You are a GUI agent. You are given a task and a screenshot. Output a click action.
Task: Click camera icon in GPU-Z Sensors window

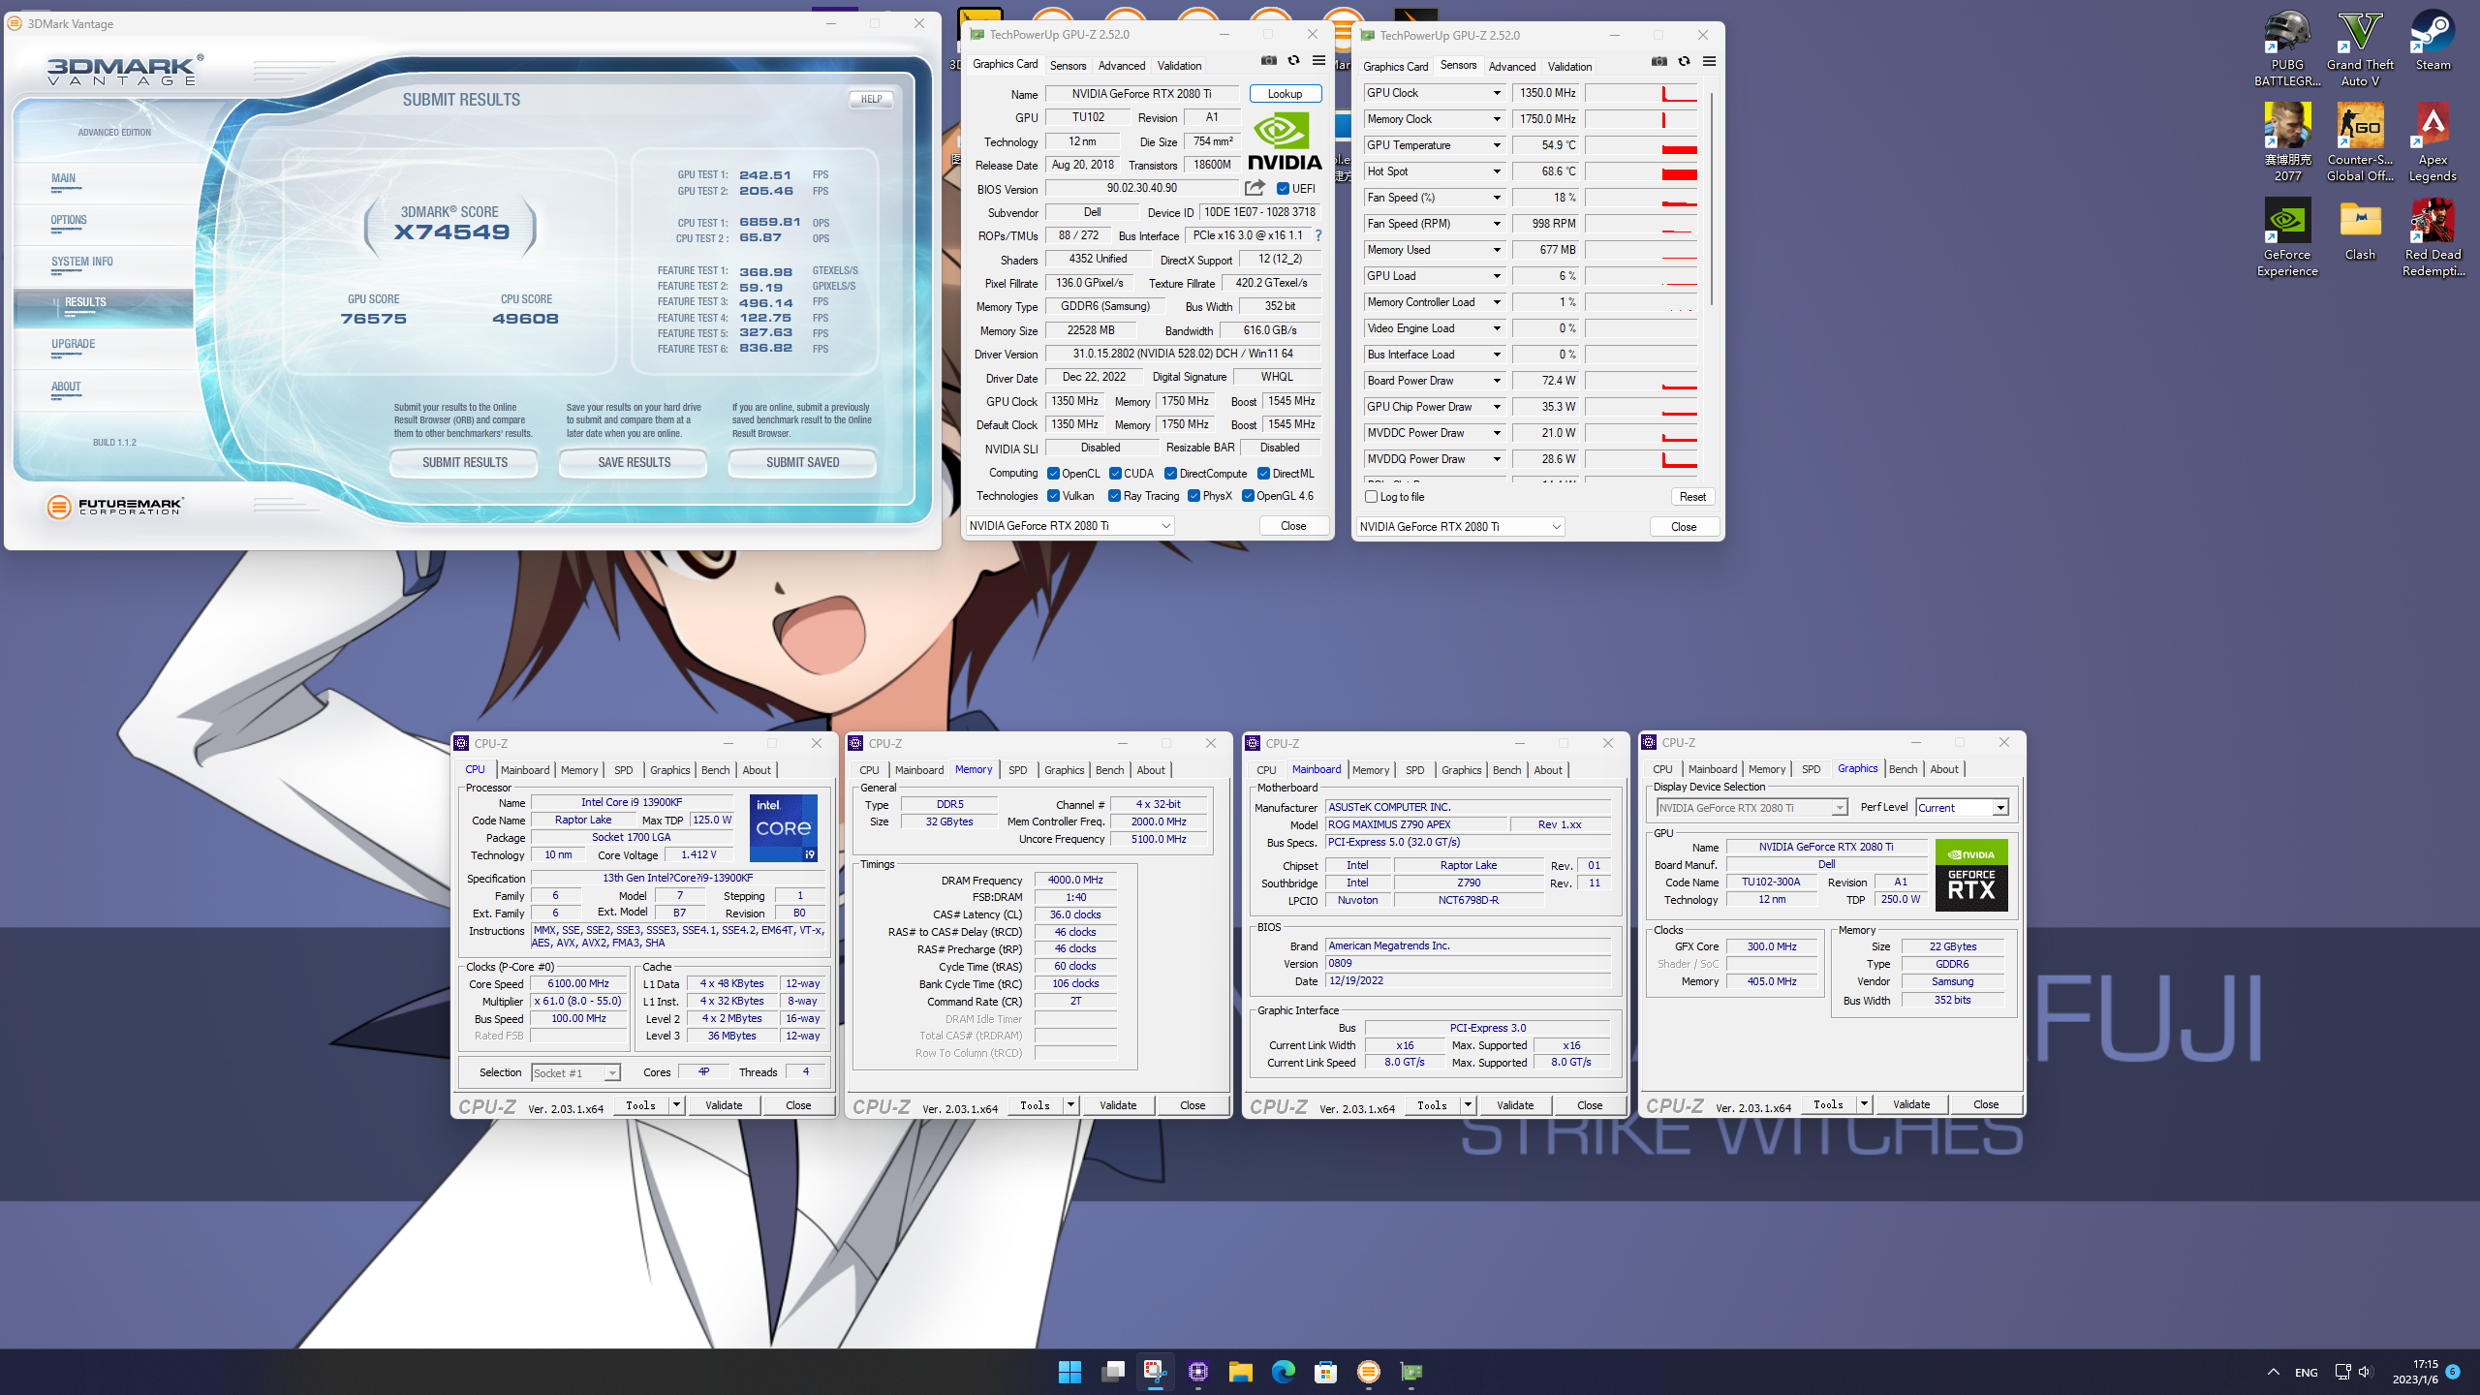tap(1658, 62)
